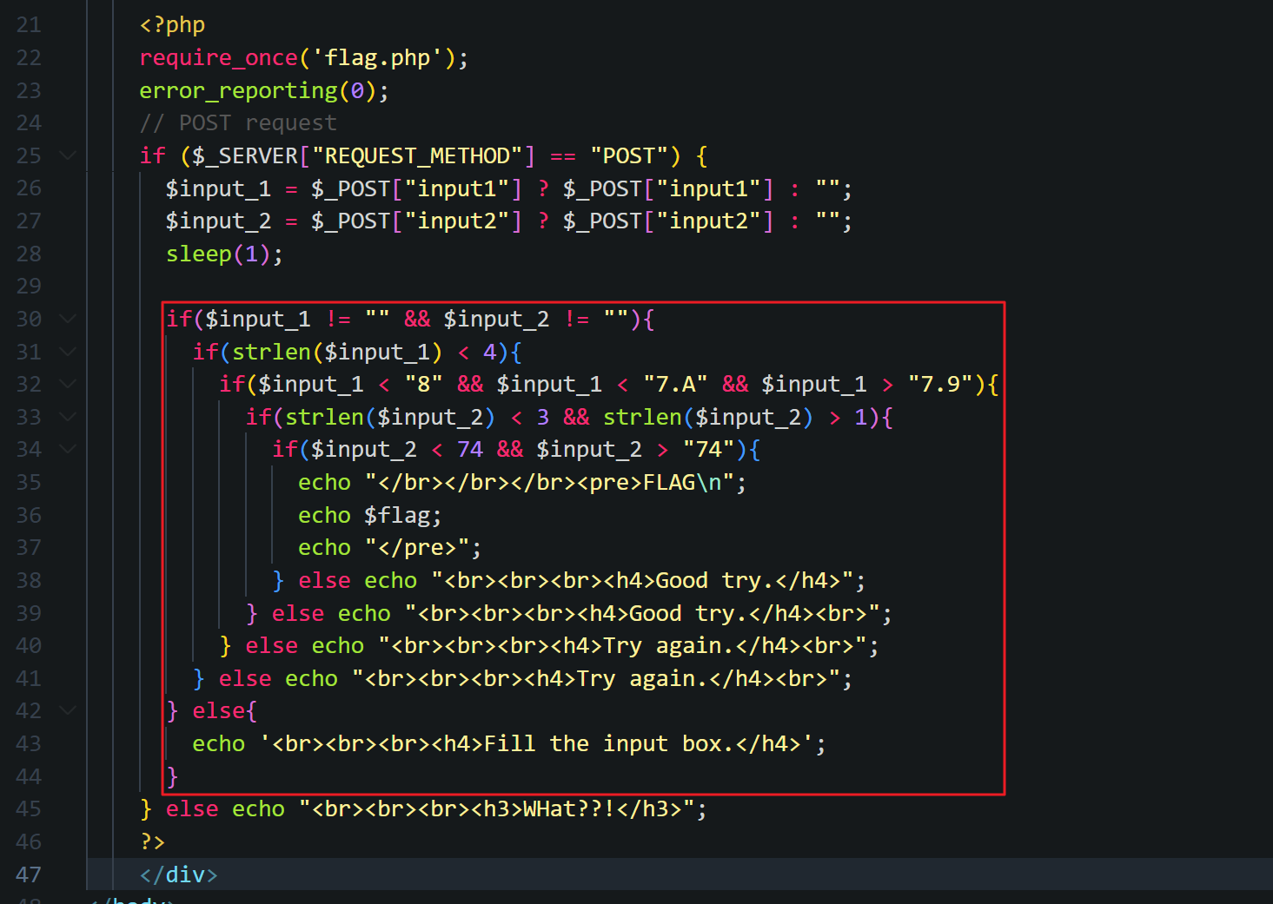The image size is (1273, 904).
Task: Collapse the fold chevron at line 25
Action: [67, 156]
